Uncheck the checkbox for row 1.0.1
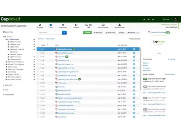Screen dimensions: 181x136 (38, 49)
